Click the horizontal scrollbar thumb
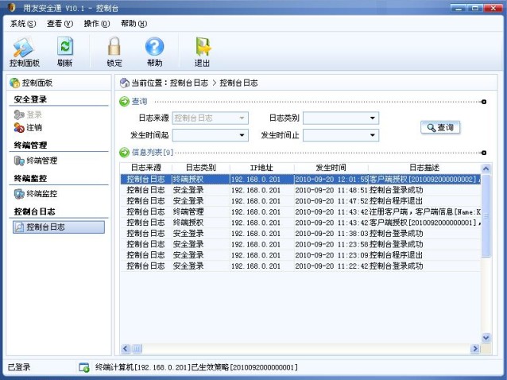Viewport: 507px width, 380px height. tap(137, 348)
